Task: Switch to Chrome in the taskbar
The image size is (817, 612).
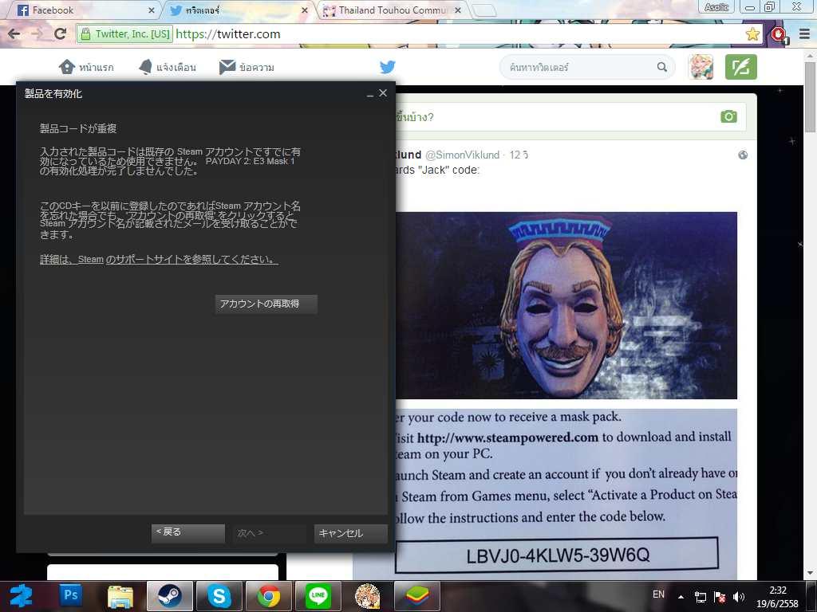Action: pos(269,596)
